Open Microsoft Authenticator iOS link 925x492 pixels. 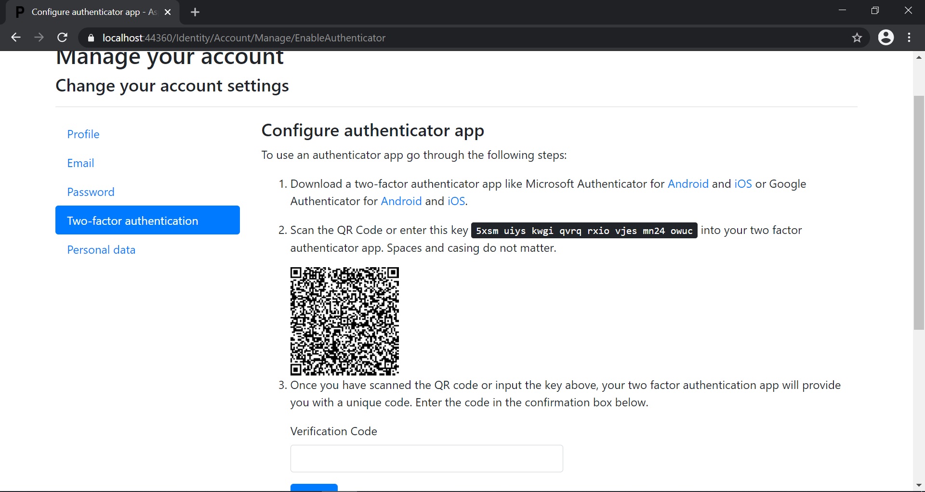pyautogui.click(x=743, y=184)
